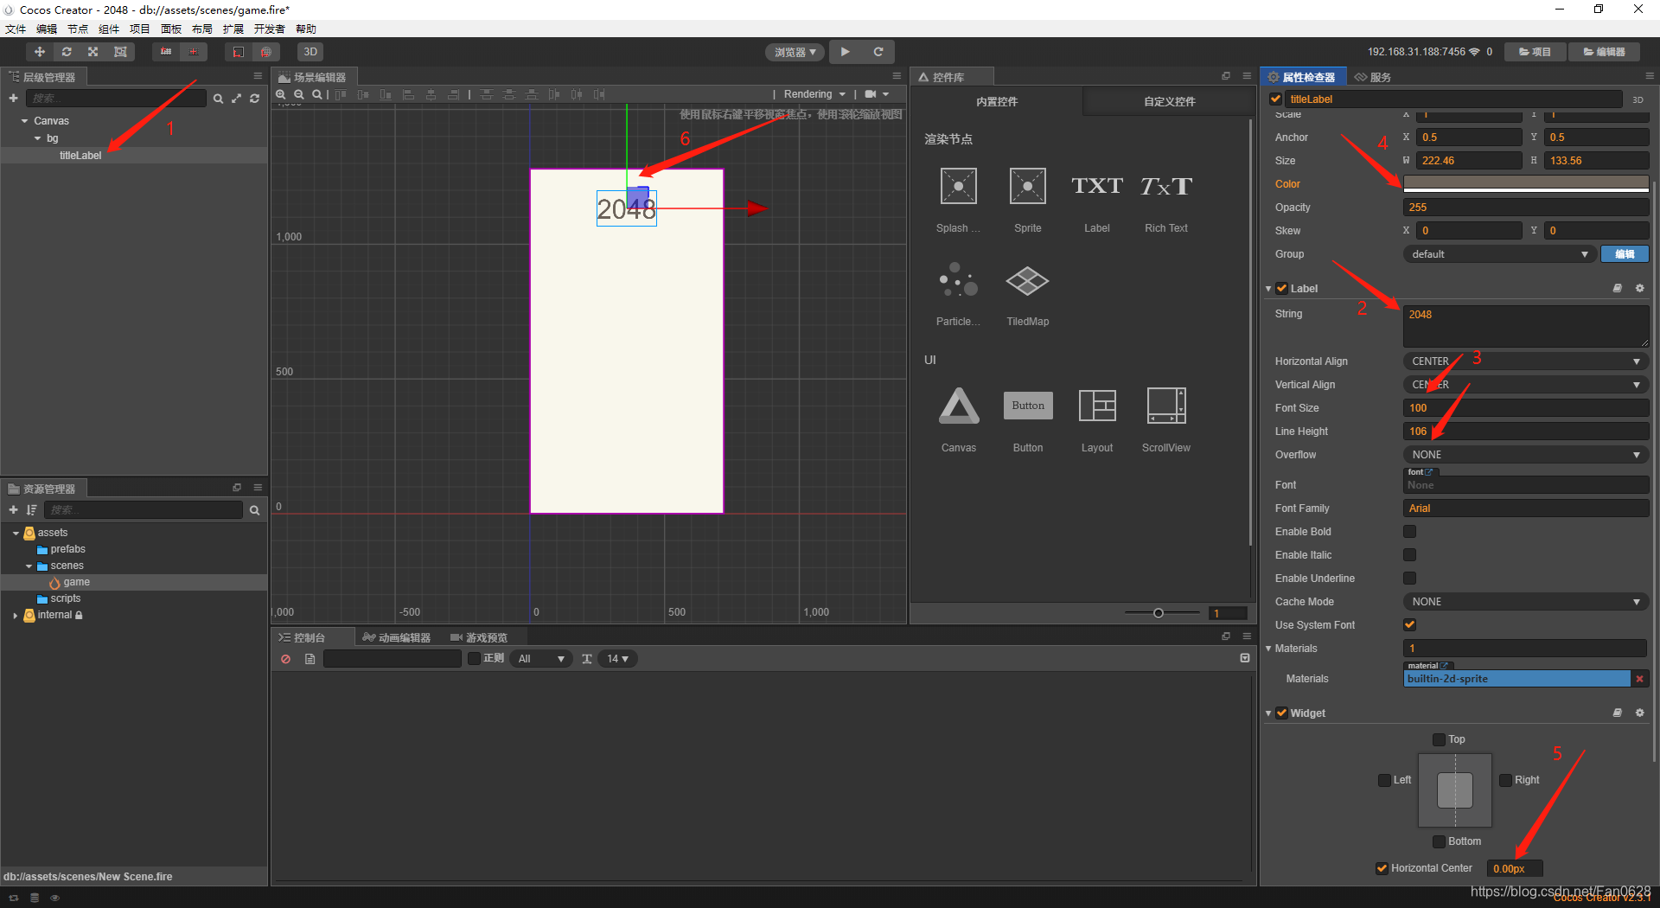Open the Group default dropdown
Image resolution: width=1660 pixels, height=908 pixels.
click(1499, 254)
